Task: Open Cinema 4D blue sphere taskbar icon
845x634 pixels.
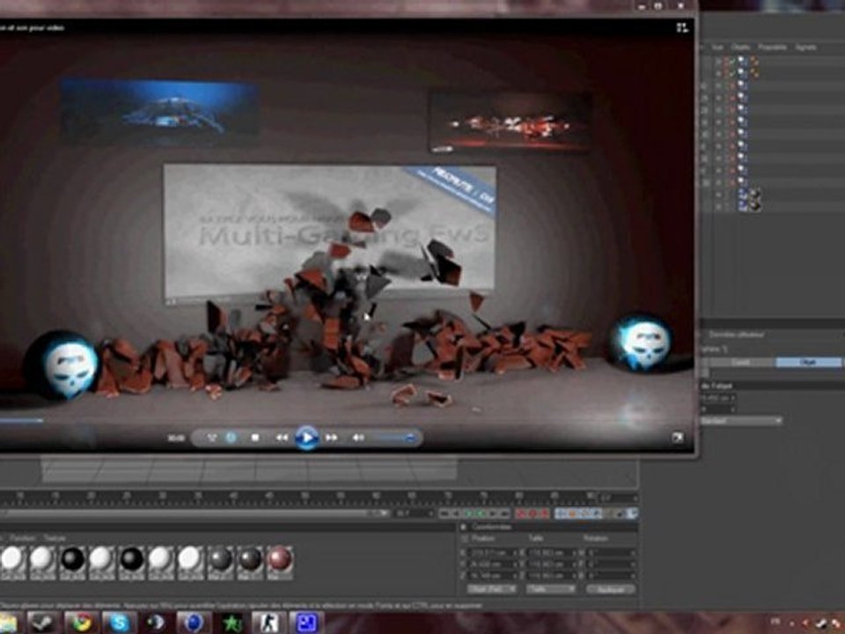Action: [x=193, y=623]
